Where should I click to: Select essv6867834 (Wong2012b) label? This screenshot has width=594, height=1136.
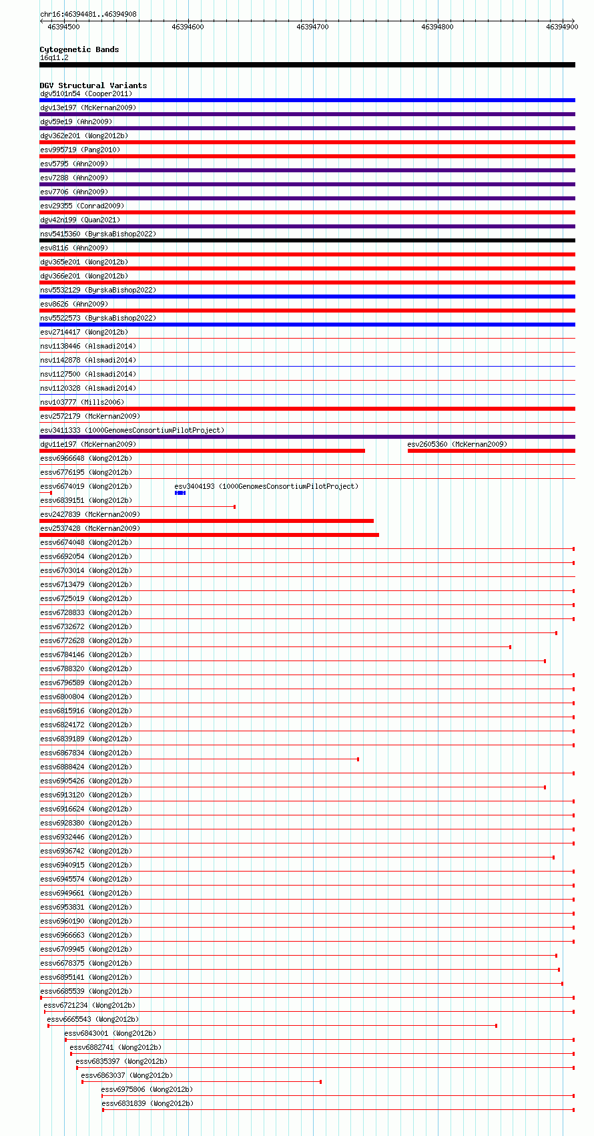(86, 753)
